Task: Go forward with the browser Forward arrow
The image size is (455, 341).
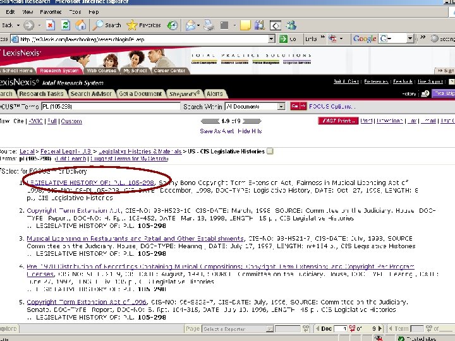Action: pyautogui.click(x=28, y=25)
